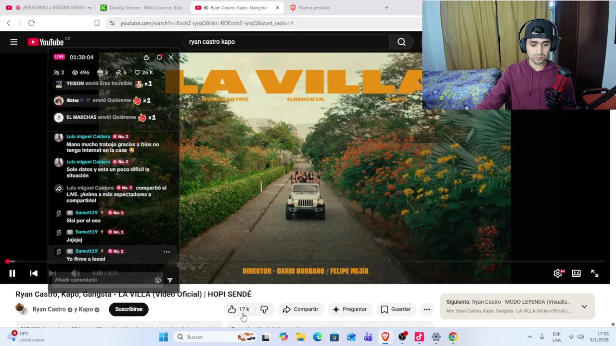Click EL MARCHAS gift notification row
This screenshot has width=616, height=346.
tap(105, 117)
